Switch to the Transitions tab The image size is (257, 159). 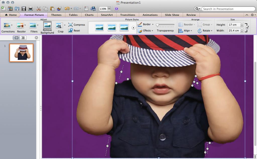pyautogui.click(x=128, y=15)
